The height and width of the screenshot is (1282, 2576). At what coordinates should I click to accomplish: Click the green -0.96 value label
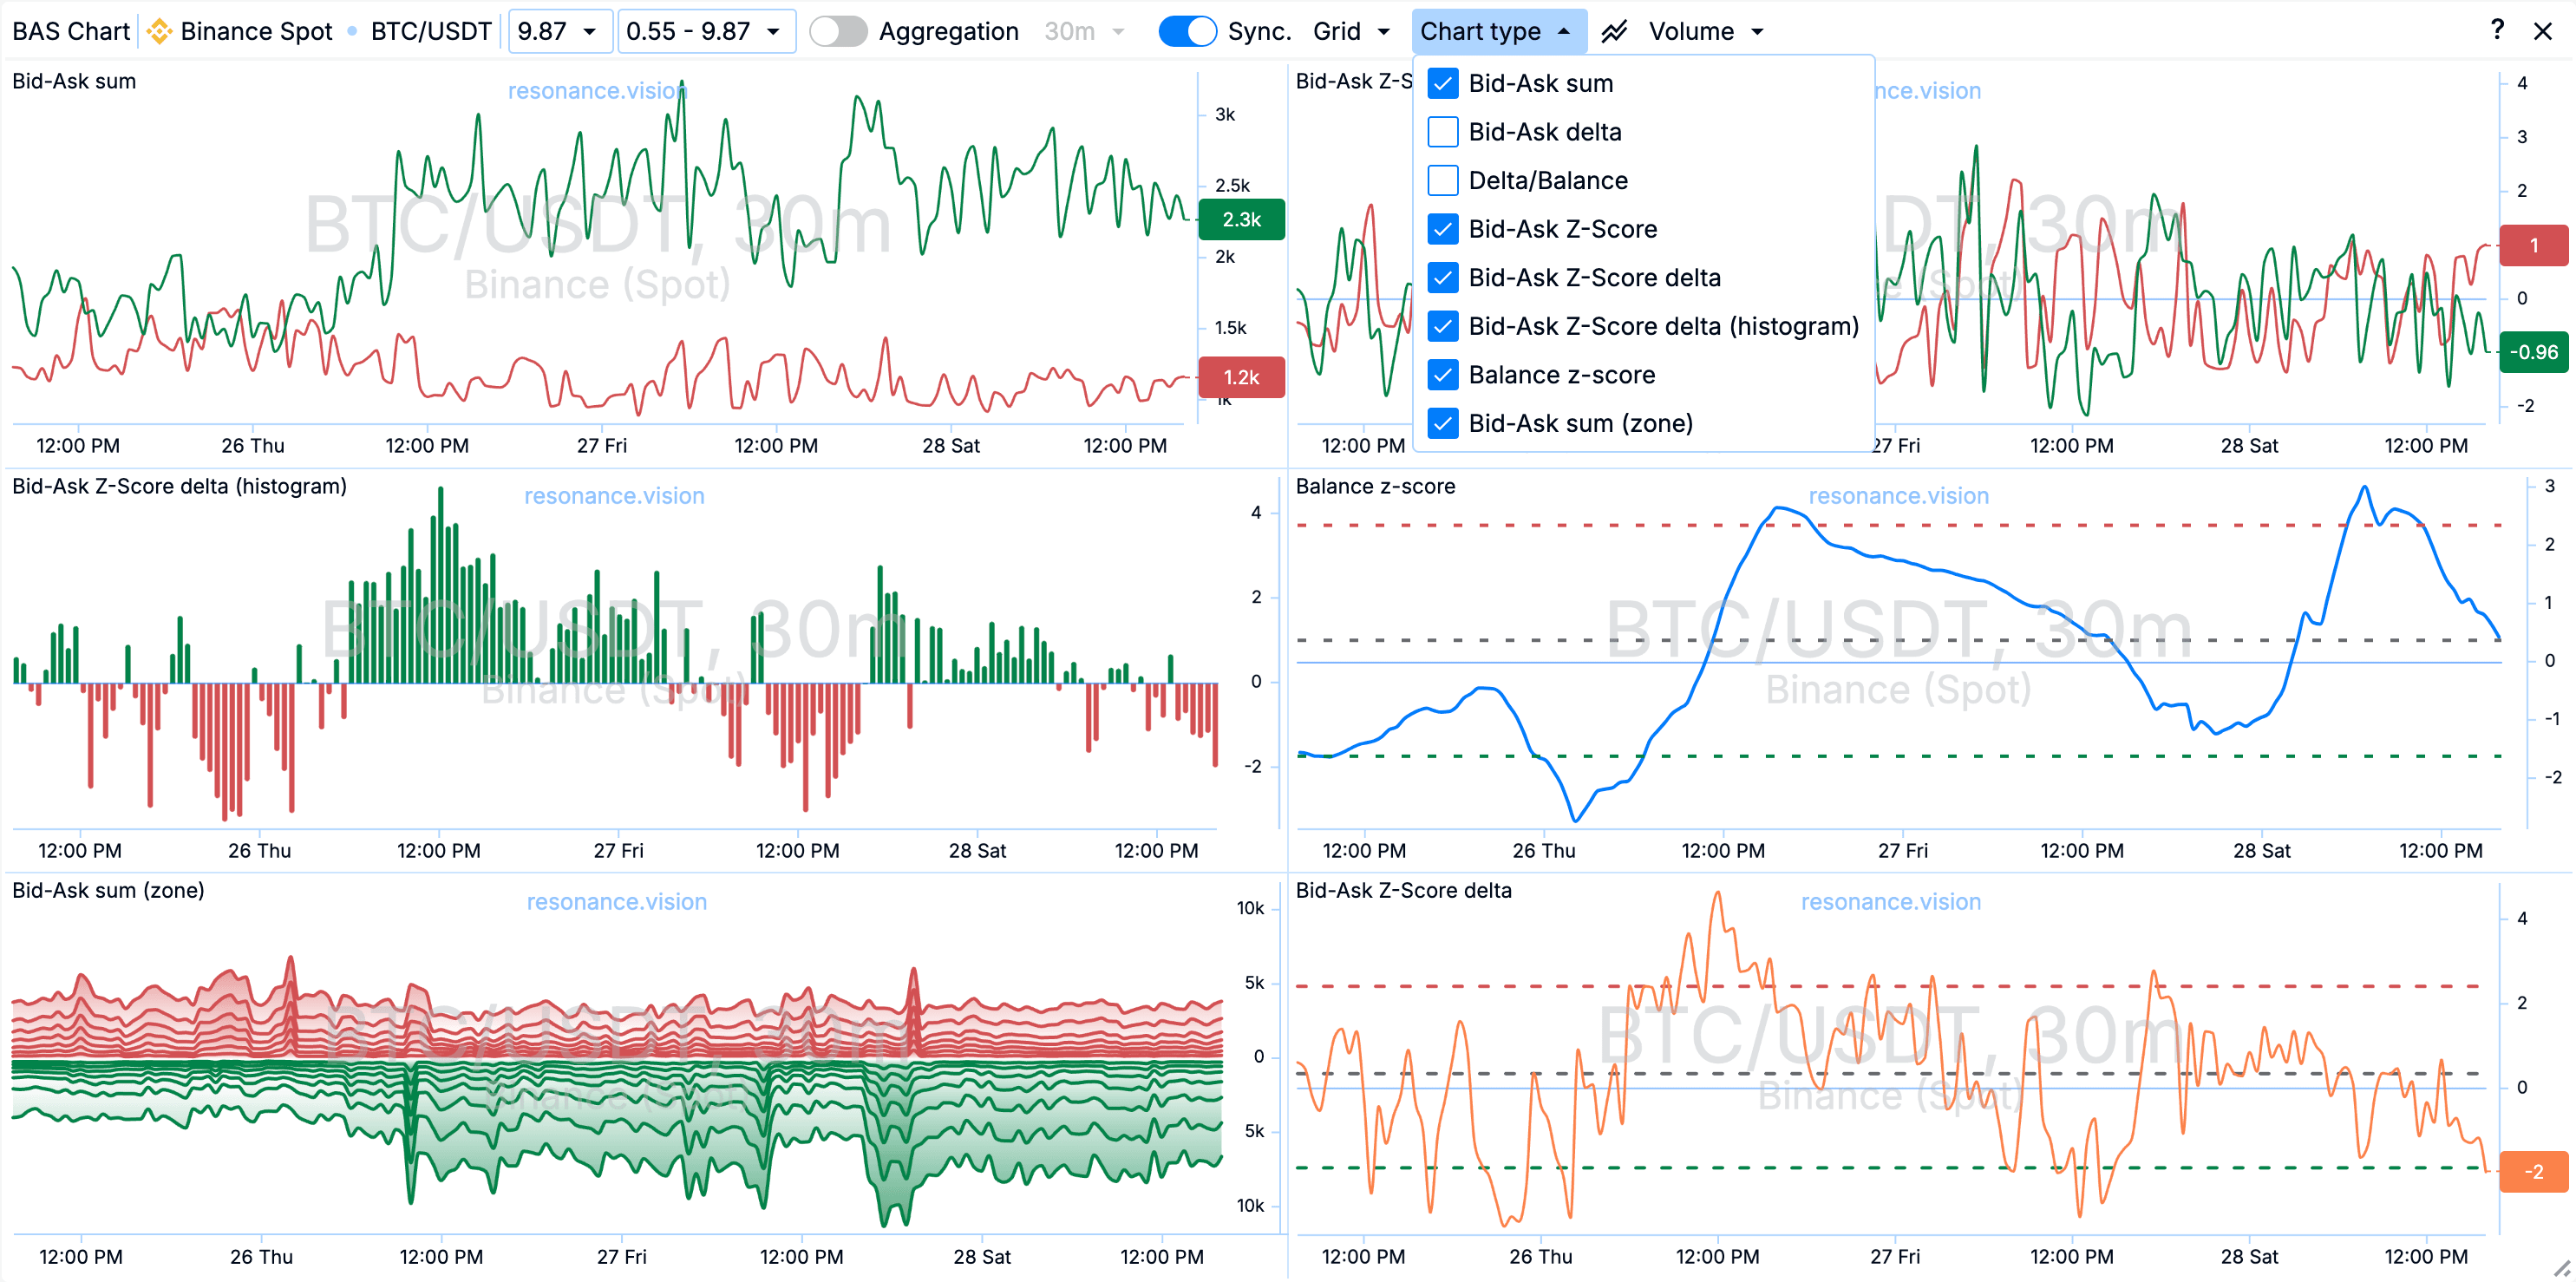2533,352
